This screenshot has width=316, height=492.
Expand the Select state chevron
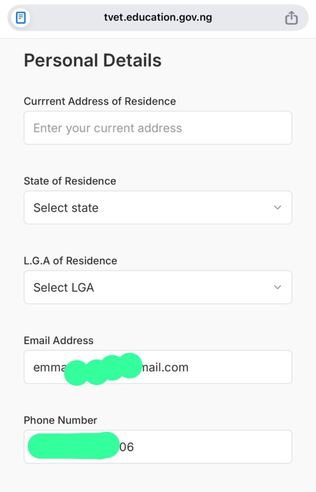tap(277, 207)
